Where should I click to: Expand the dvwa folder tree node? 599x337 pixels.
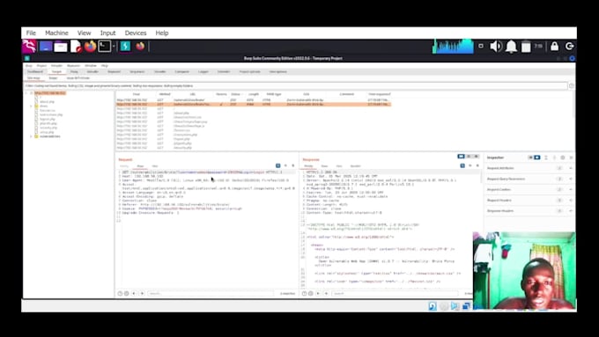click(31, 106)
